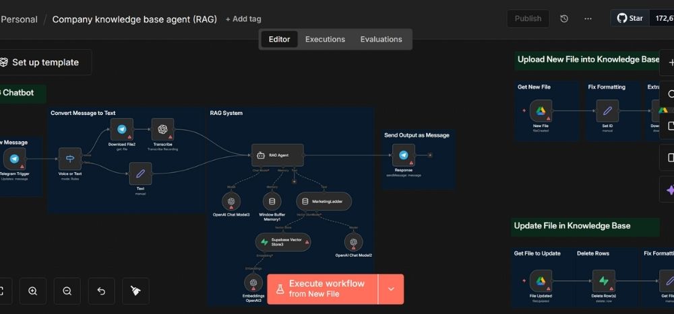Select the OpenAI Chat Model3 node
This screenshot has width=674, height=314.
(231, 201)
